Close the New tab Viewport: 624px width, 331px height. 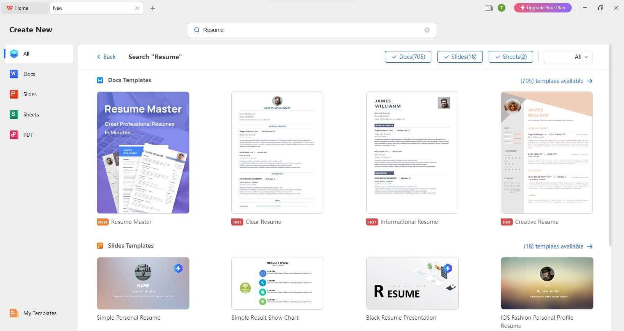click(137, 8)
